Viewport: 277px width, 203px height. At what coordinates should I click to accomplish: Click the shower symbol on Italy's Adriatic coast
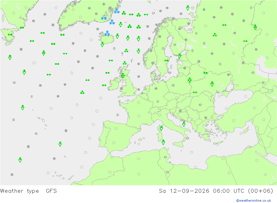[x=184, y=124]
